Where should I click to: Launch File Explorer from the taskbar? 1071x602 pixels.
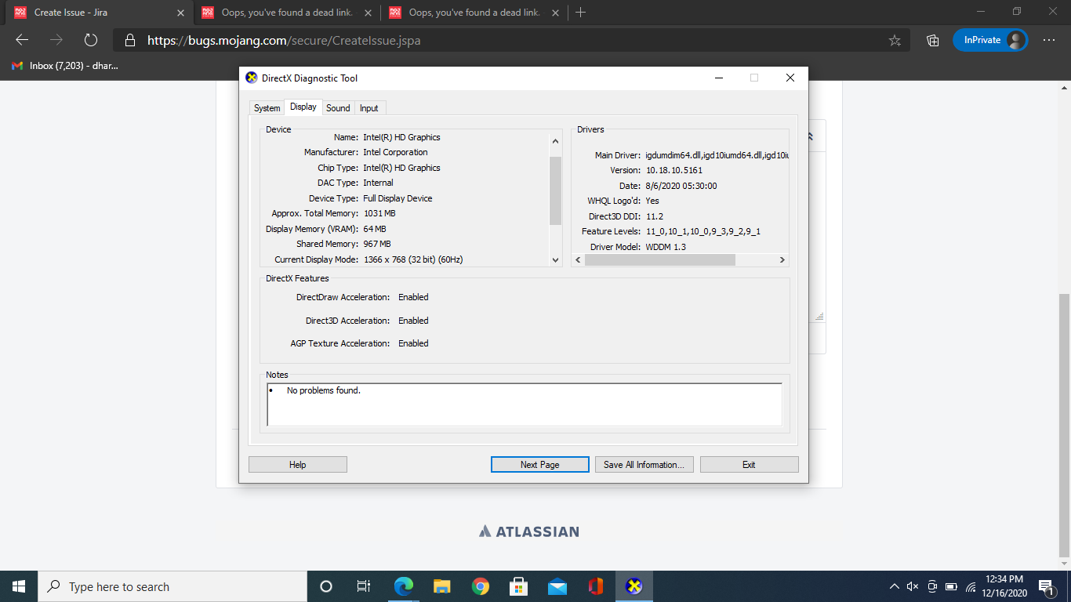[x=442, y=586]
